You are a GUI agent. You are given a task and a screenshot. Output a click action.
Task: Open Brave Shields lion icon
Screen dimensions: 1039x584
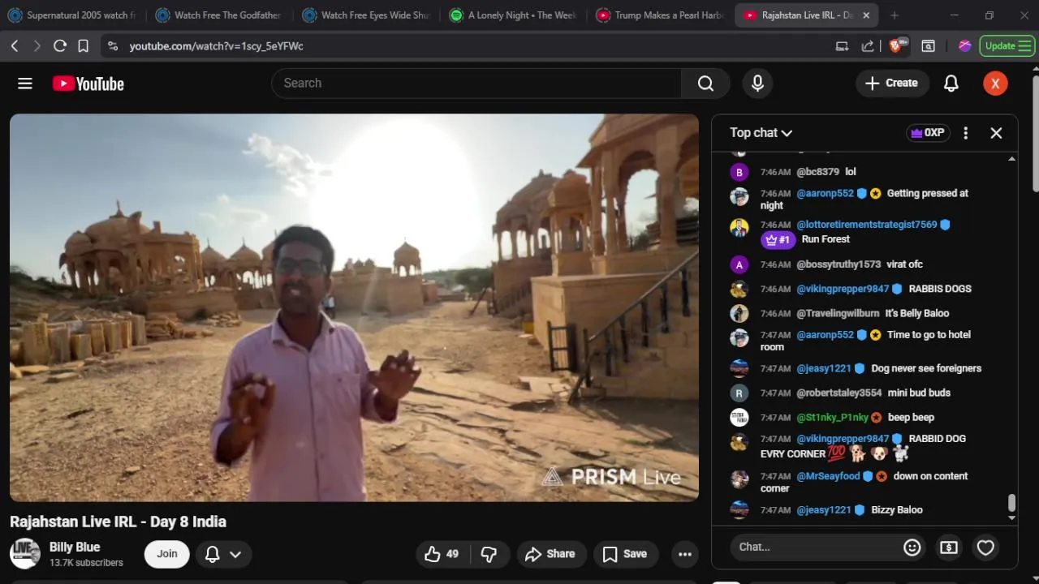897,46
